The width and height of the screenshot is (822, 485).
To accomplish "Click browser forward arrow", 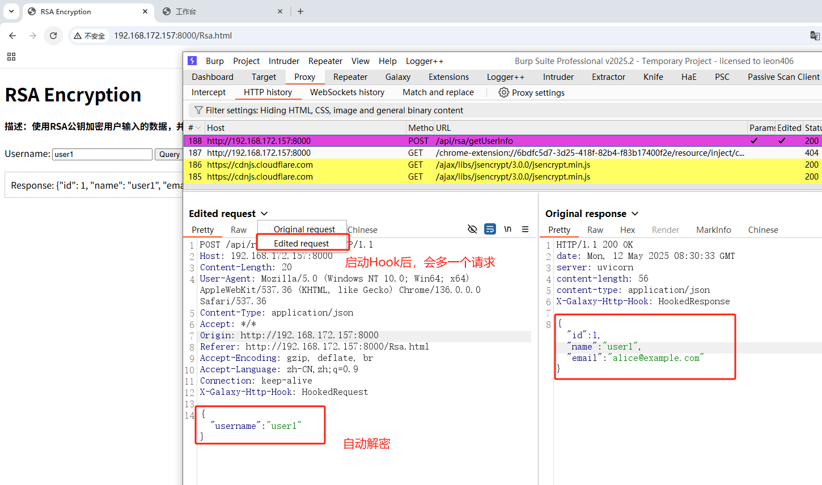I will point(33,36).
